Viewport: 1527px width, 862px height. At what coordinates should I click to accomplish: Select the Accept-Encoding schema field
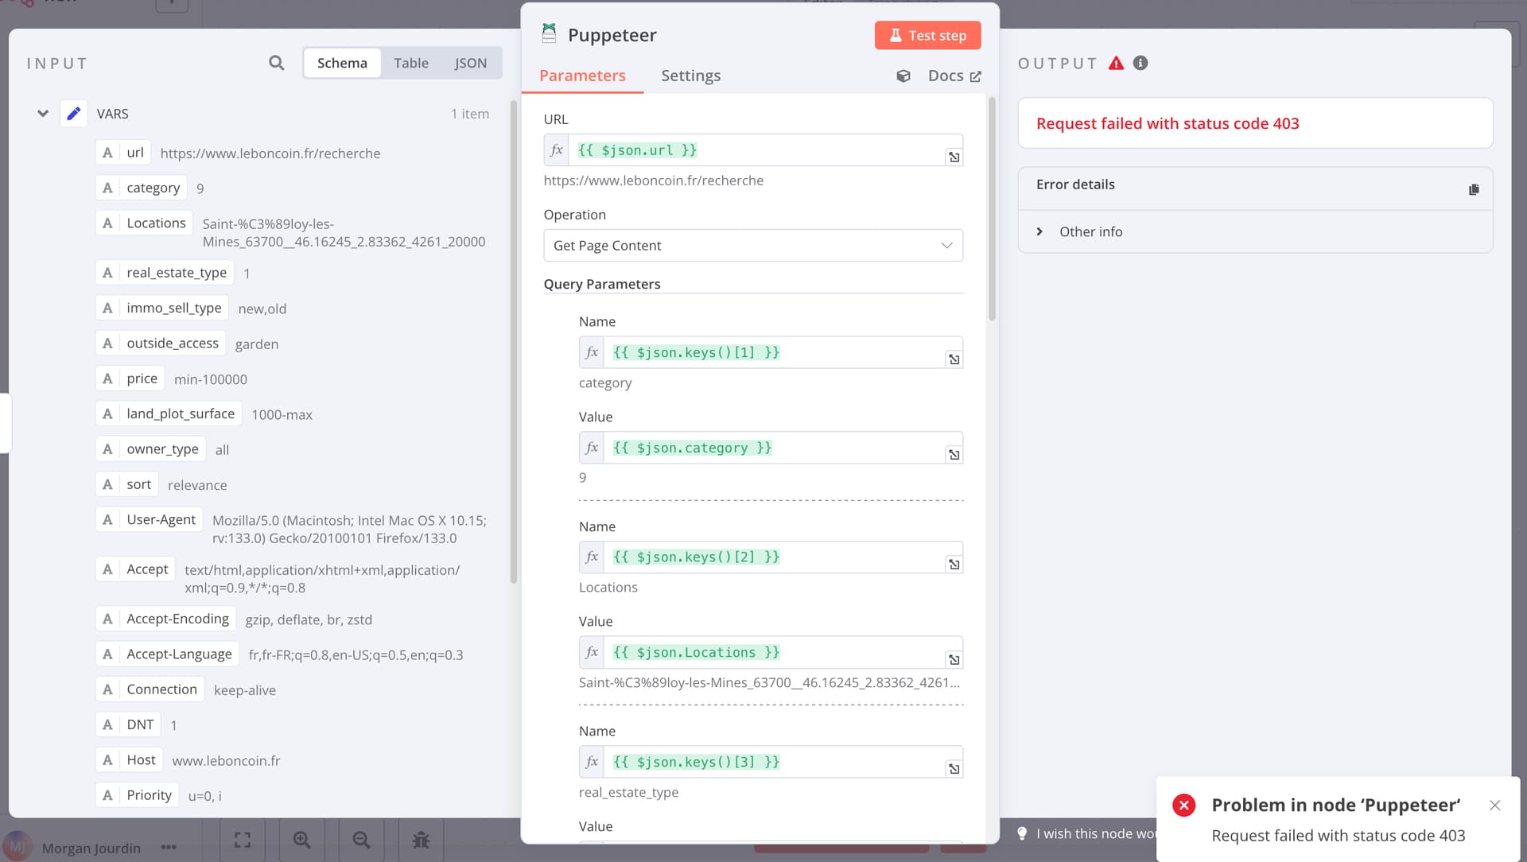click(165, 619)
